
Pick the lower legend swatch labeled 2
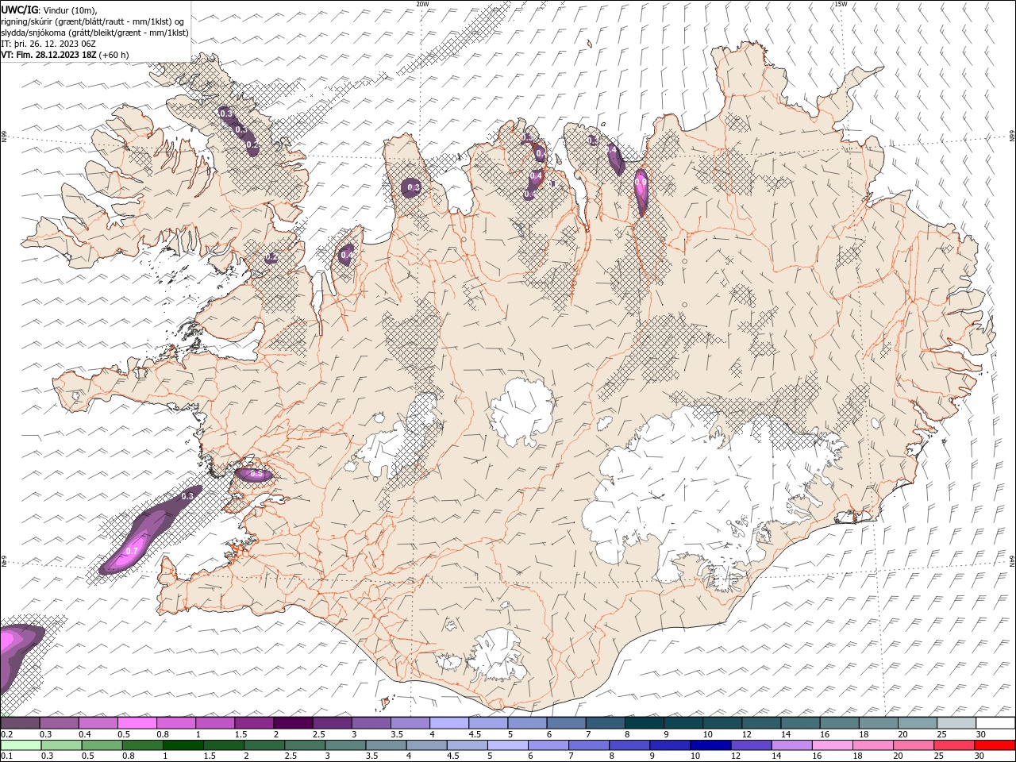click(x=265, y=745)
